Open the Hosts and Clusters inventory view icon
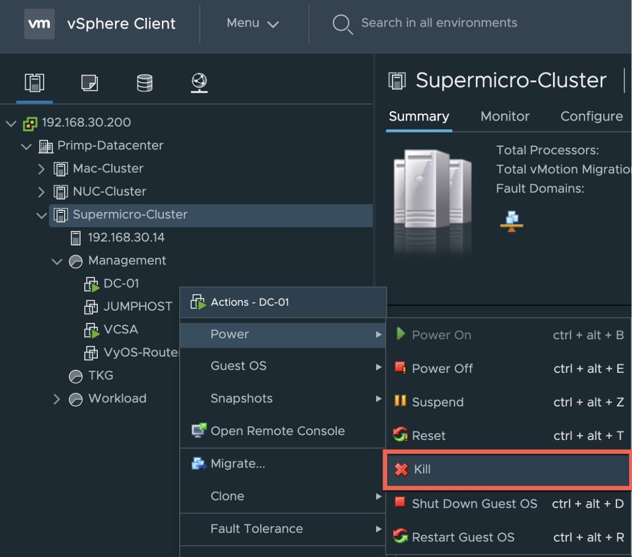 35,82
